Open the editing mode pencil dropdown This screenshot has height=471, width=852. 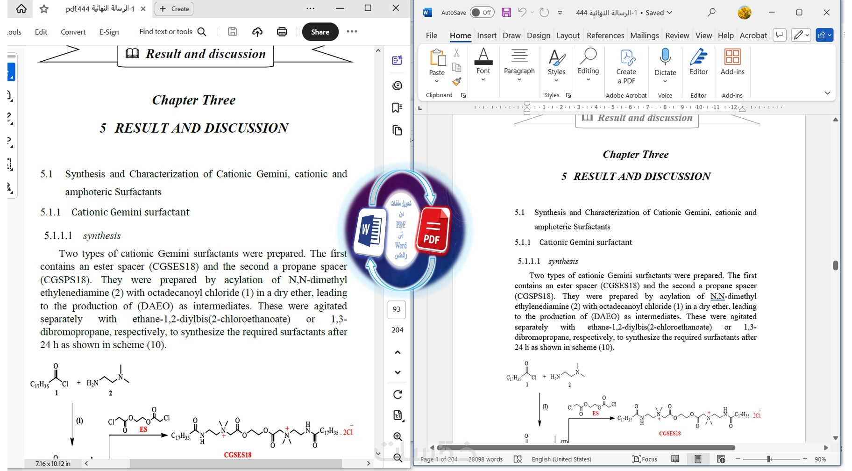(x=801, y=35)
